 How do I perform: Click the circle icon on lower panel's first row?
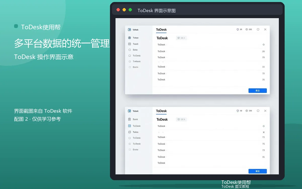(263, 126)
